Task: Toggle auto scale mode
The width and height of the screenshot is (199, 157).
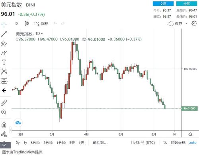Action: 193,143
